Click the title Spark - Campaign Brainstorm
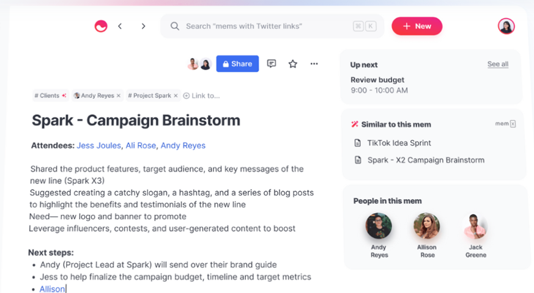Screen dimensions: 534x293 [x=136, y=120]
